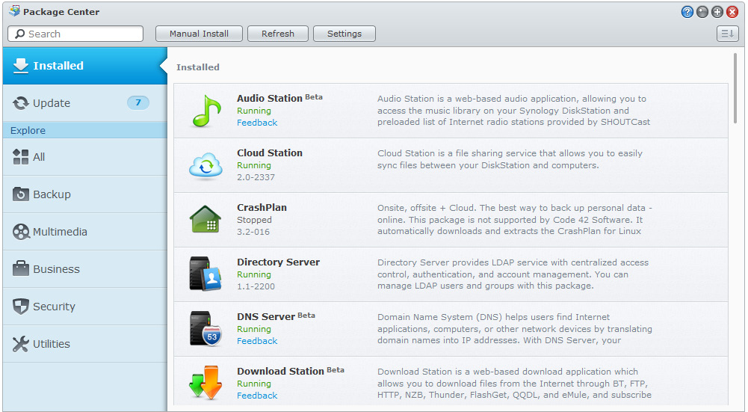Click the Installed download arrow icon
748x412 pixels.
click(20, 66)
